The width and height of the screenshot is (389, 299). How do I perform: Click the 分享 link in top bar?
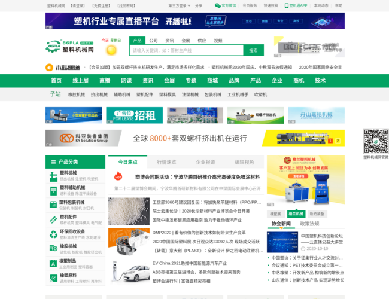coord(199,5)
